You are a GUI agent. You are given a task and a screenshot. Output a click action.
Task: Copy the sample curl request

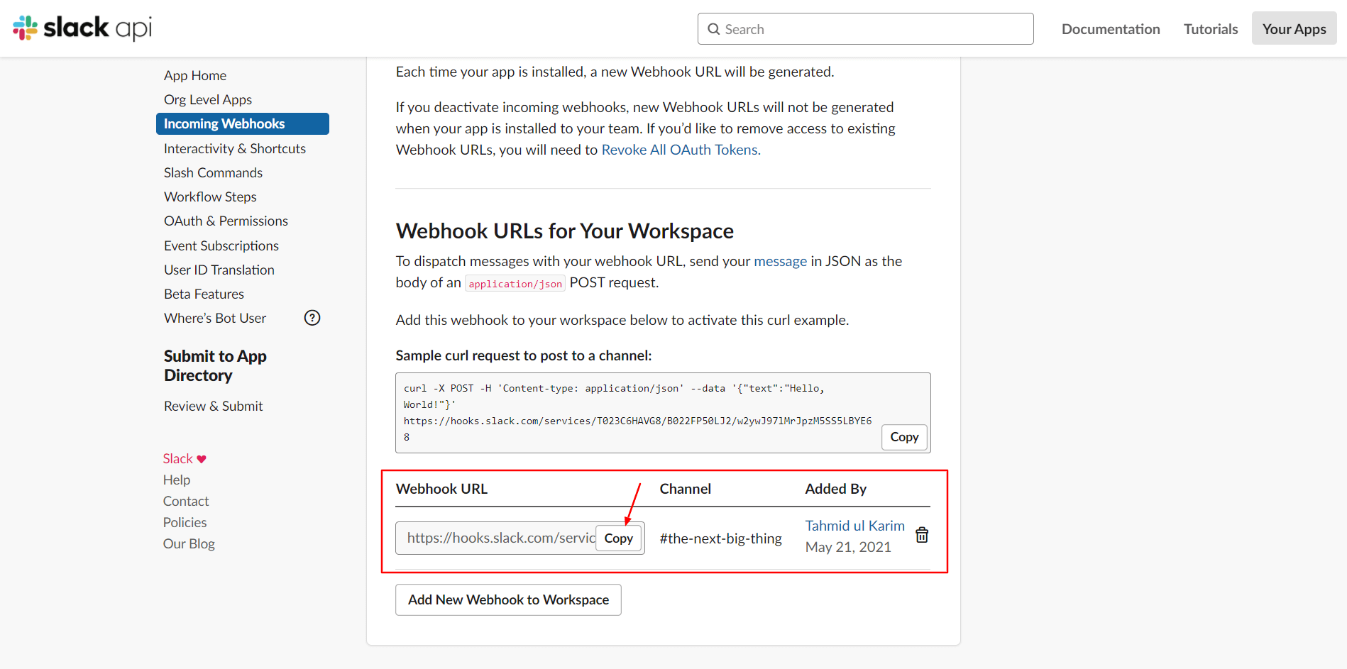[903, 437]
